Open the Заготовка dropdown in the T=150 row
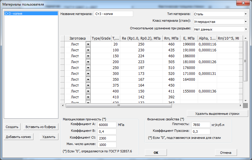Image resolution: width=252 pixels, height=160 pixels. pyautogui.click(x=88, y=56)
